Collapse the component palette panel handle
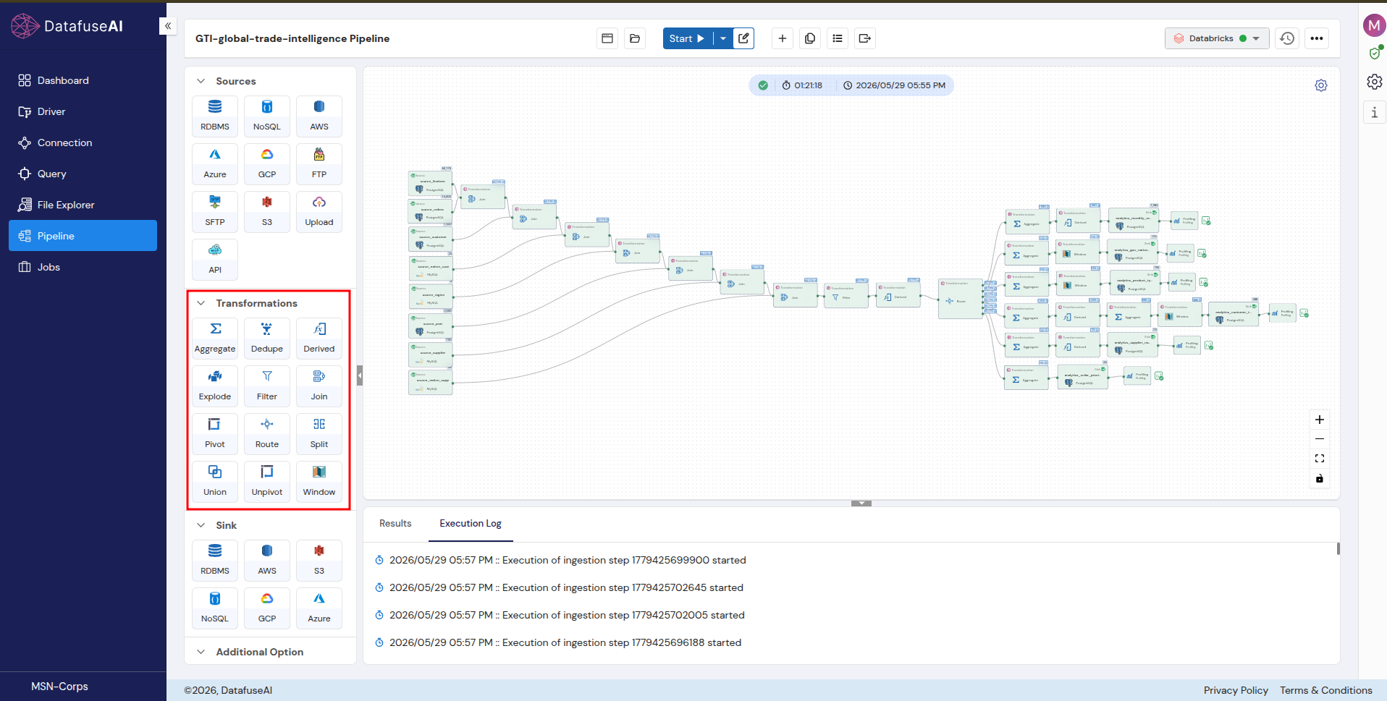 tap(360, 375)
